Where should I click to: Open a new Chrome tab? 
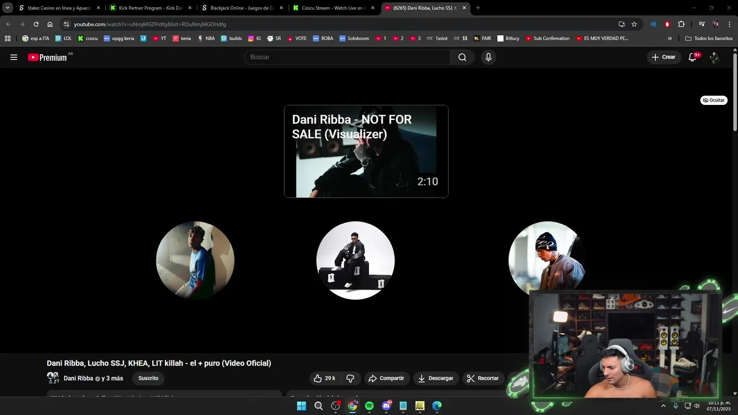click(478, 8)
